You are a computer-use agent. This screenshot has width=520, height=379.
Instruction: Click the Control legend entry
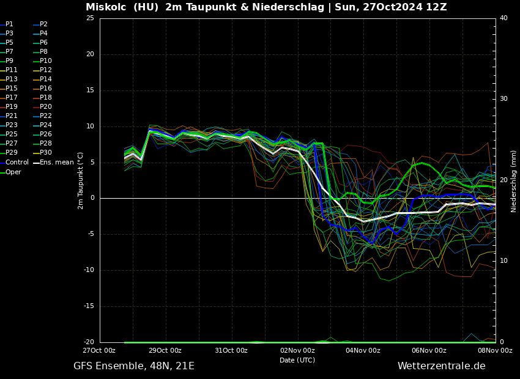click(x=17, y=163)
